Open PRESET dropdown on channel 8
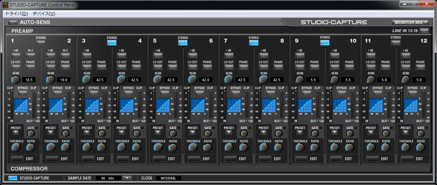Screen dimensions: 437x185 point(264,132)
